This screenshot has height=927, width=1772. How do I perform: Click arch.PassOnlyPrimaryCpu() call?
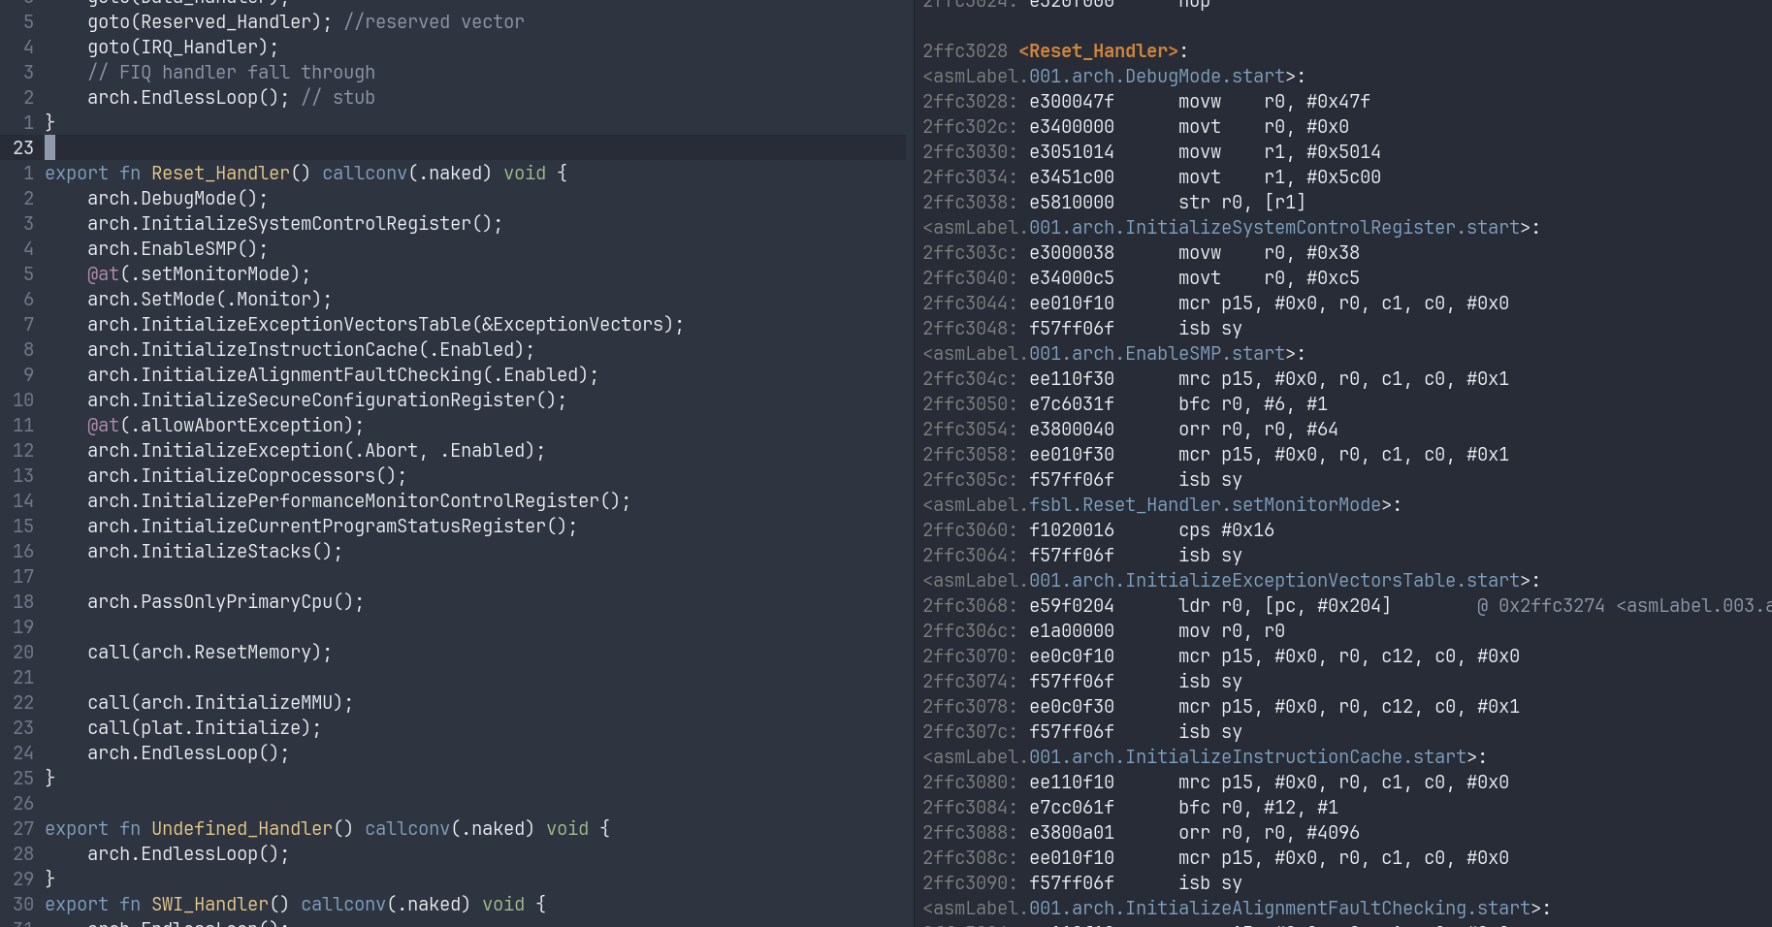pos(225,601)
